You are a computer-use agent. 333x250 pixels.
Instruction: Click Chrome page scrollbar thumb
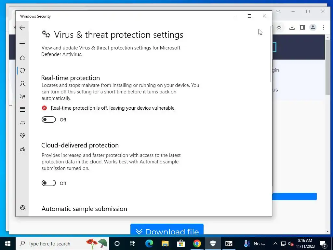328,67
